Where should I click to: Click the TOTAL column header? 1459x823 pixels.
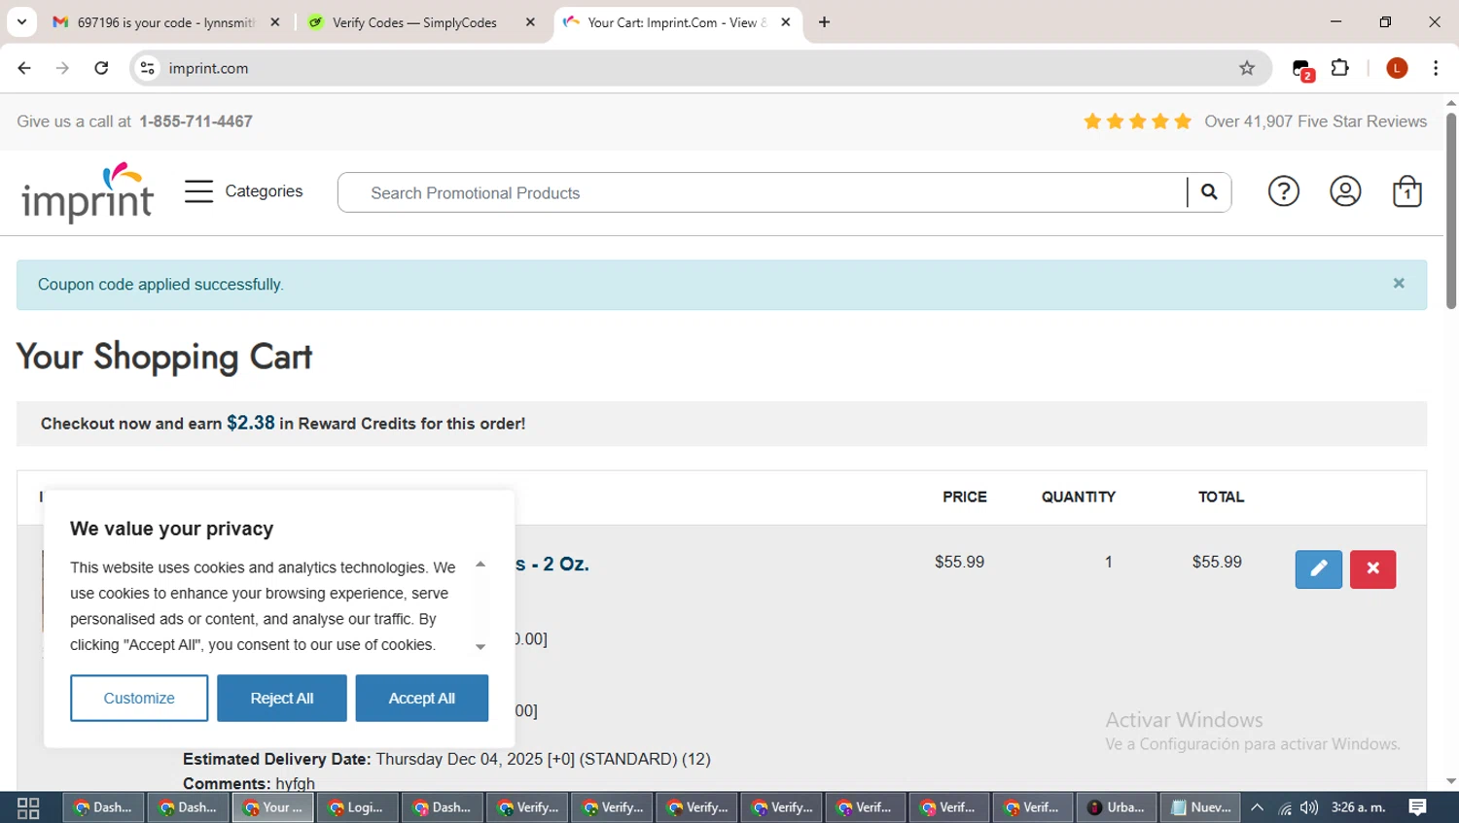(x=1221, y=497)
